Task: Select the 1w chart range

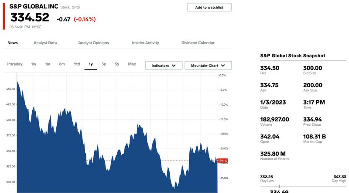Action: tap(34, 64)
